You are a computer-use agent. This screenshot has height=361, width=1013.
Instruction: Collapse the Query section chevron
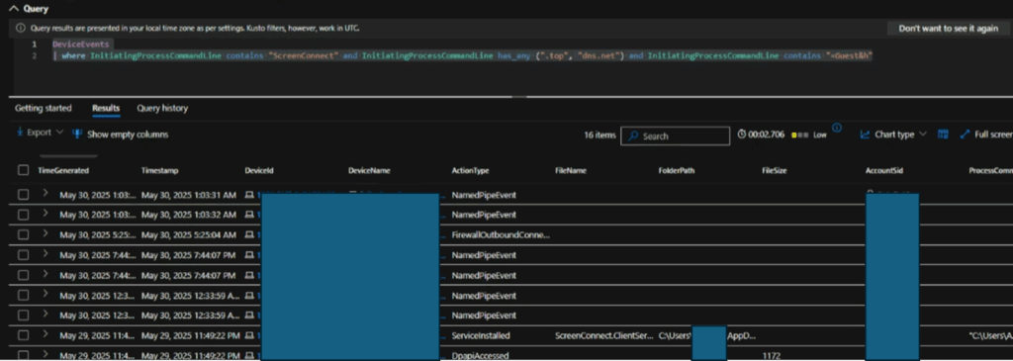[14, 9]
